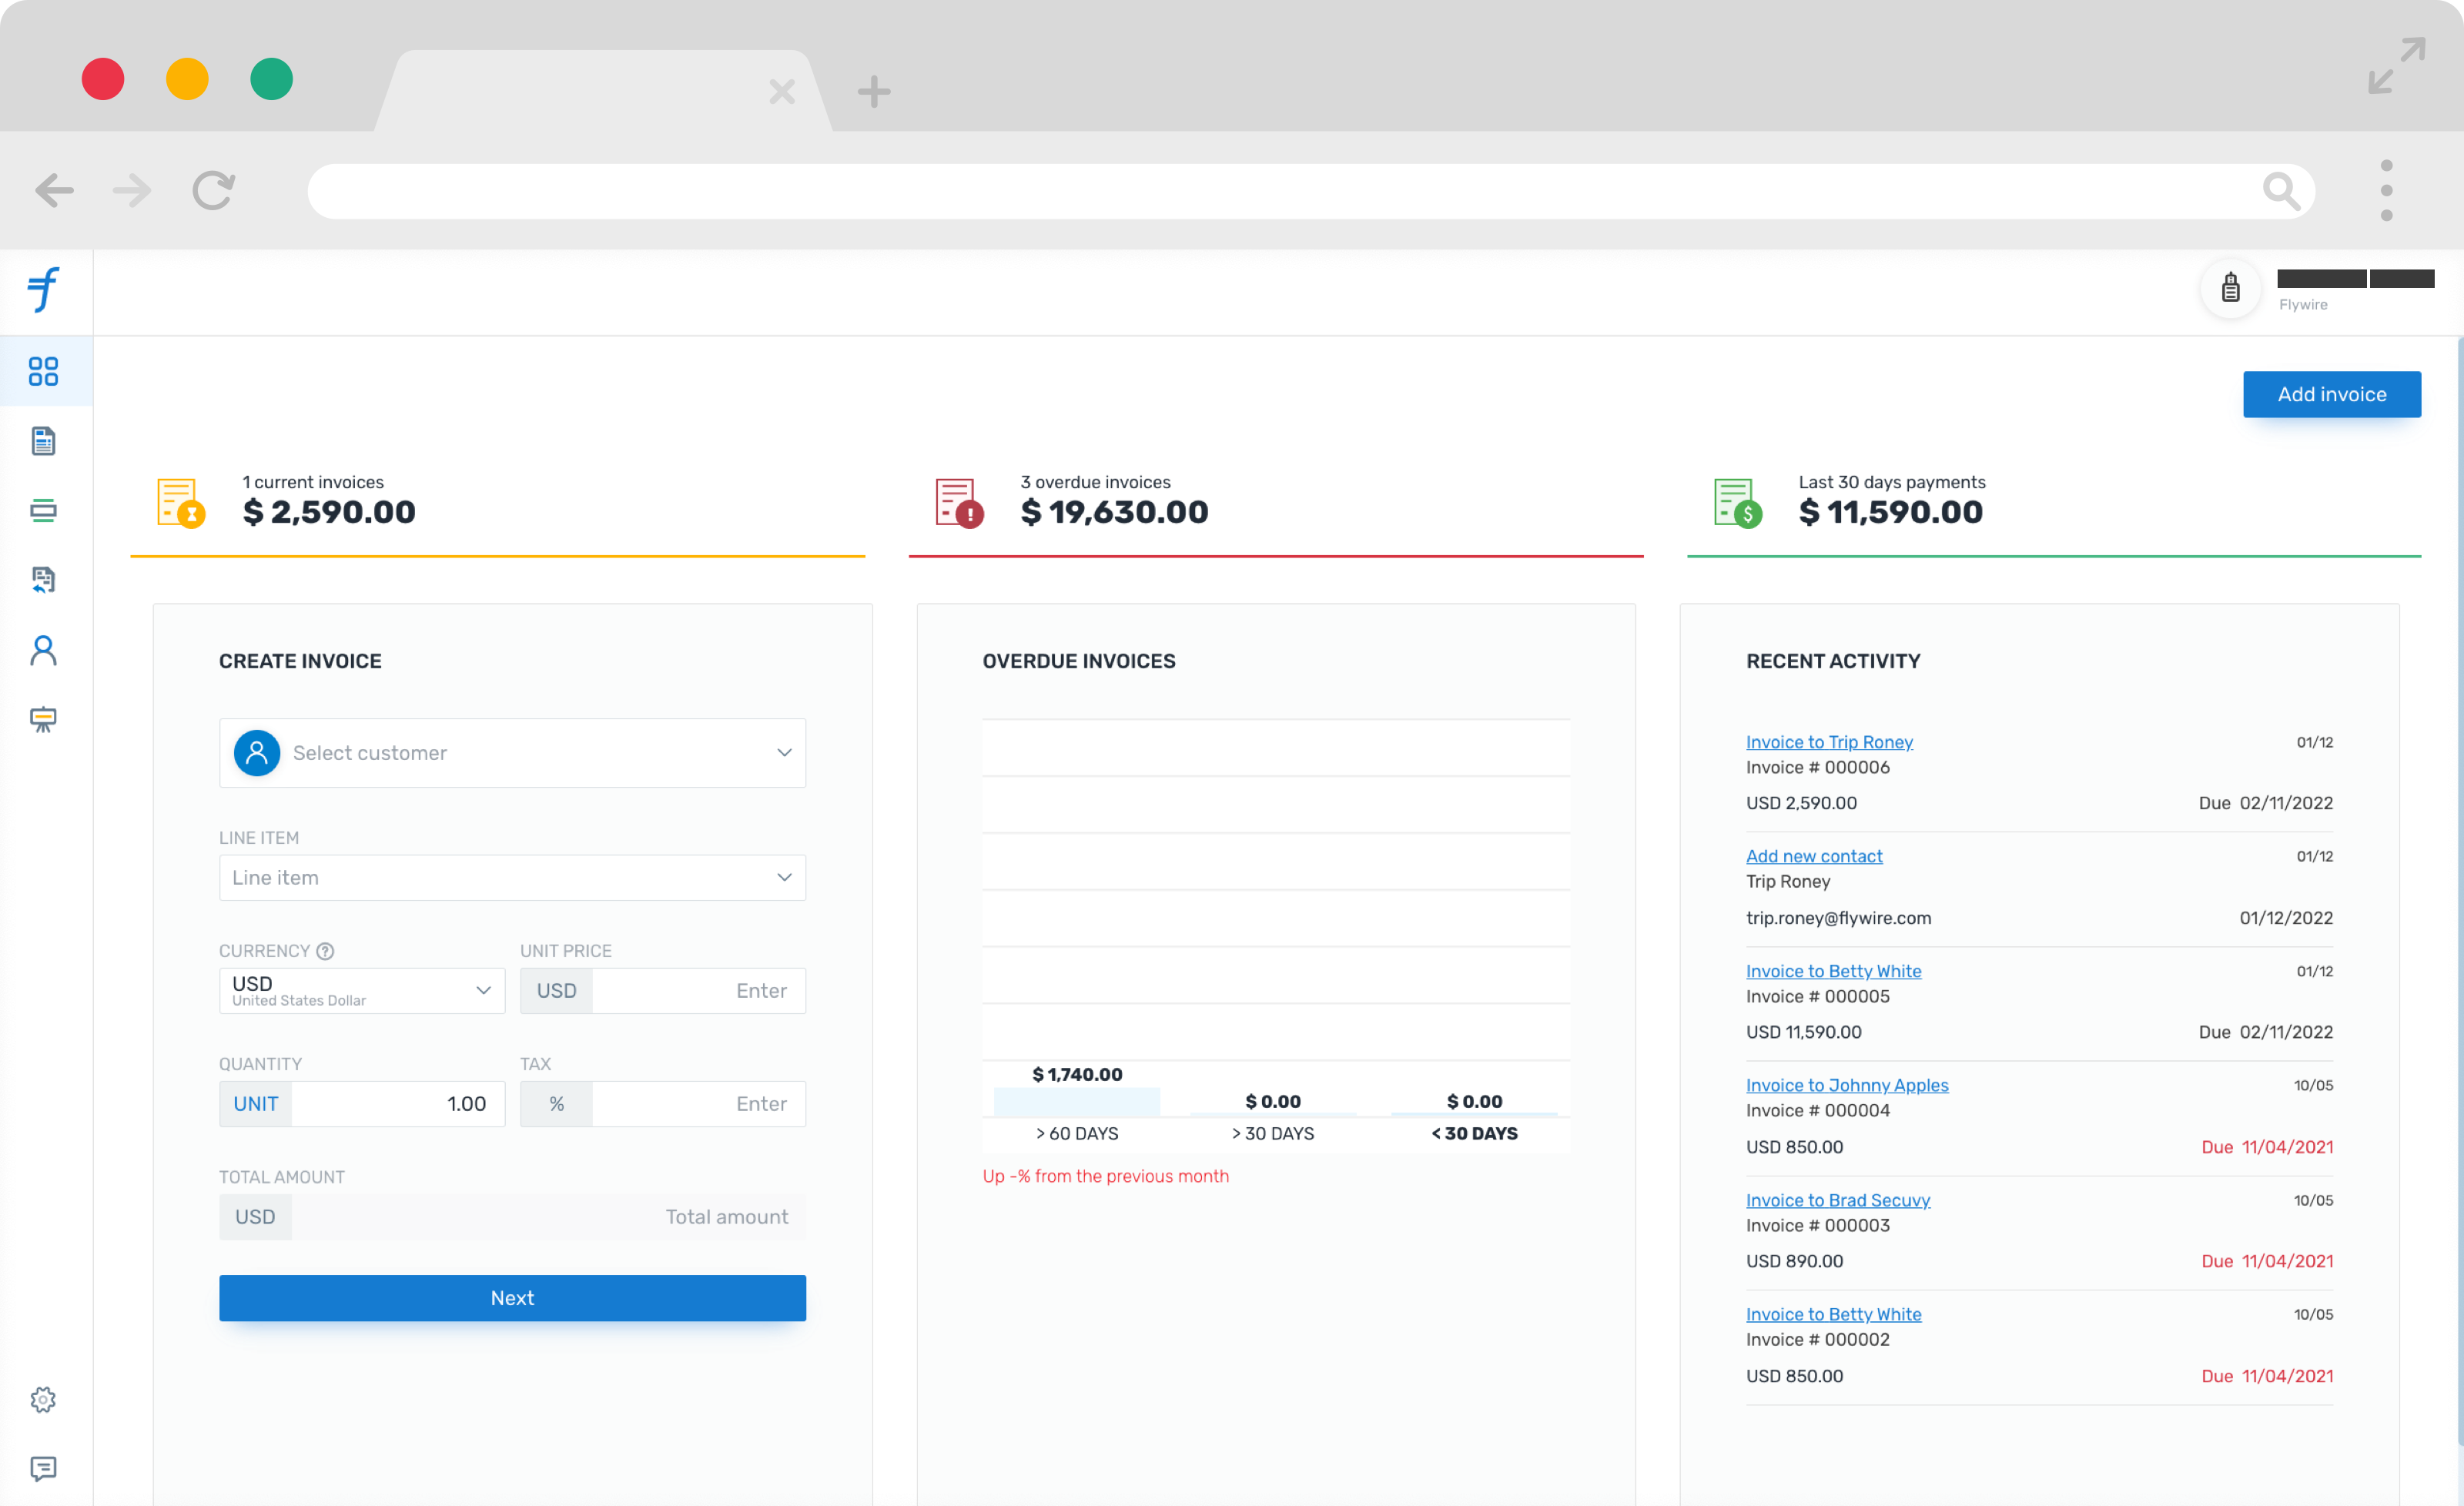Click the chat/message icon in sidebar
Viewport: 2464px width, 1506px height.
point(44,1469)
